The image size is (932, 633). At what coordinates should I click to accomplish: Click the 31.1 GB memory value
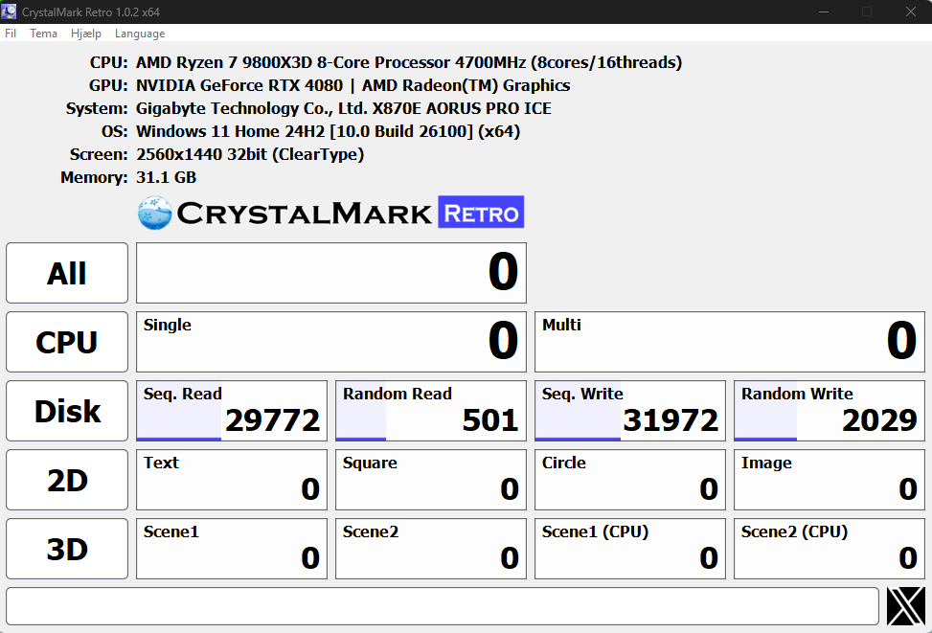pyautogui.click(x=167, y=177)
